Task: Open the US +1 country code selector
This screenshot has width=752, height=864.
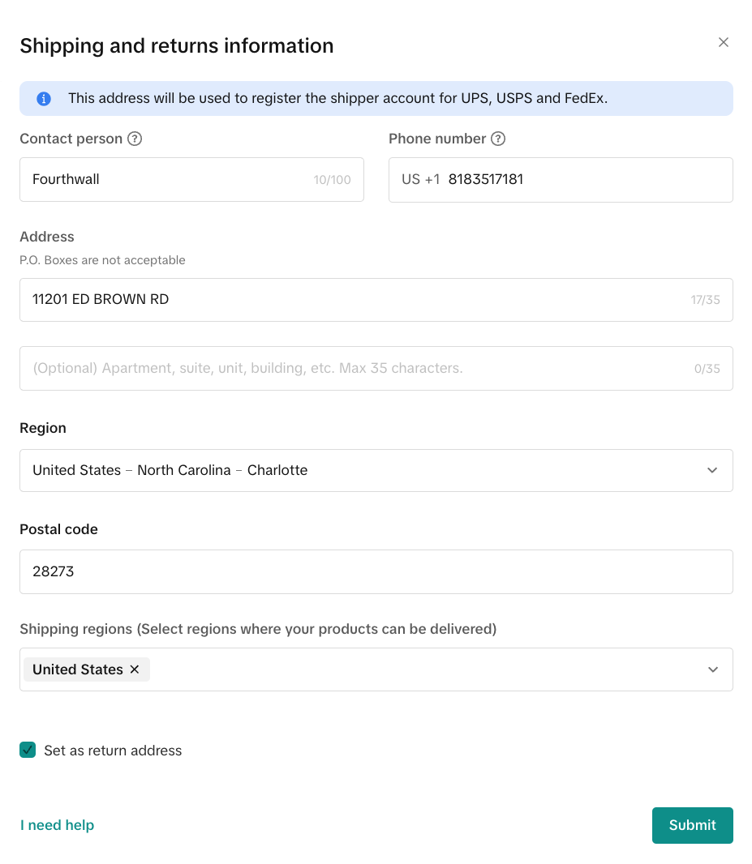Action: point(421,180)
